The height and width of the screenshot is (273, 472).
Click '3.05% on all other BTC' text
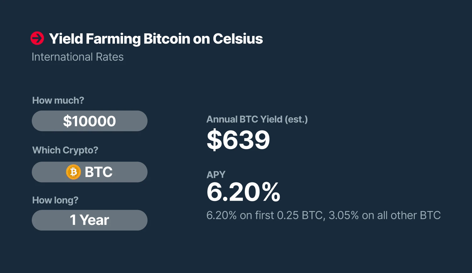[x=385, y=215]
